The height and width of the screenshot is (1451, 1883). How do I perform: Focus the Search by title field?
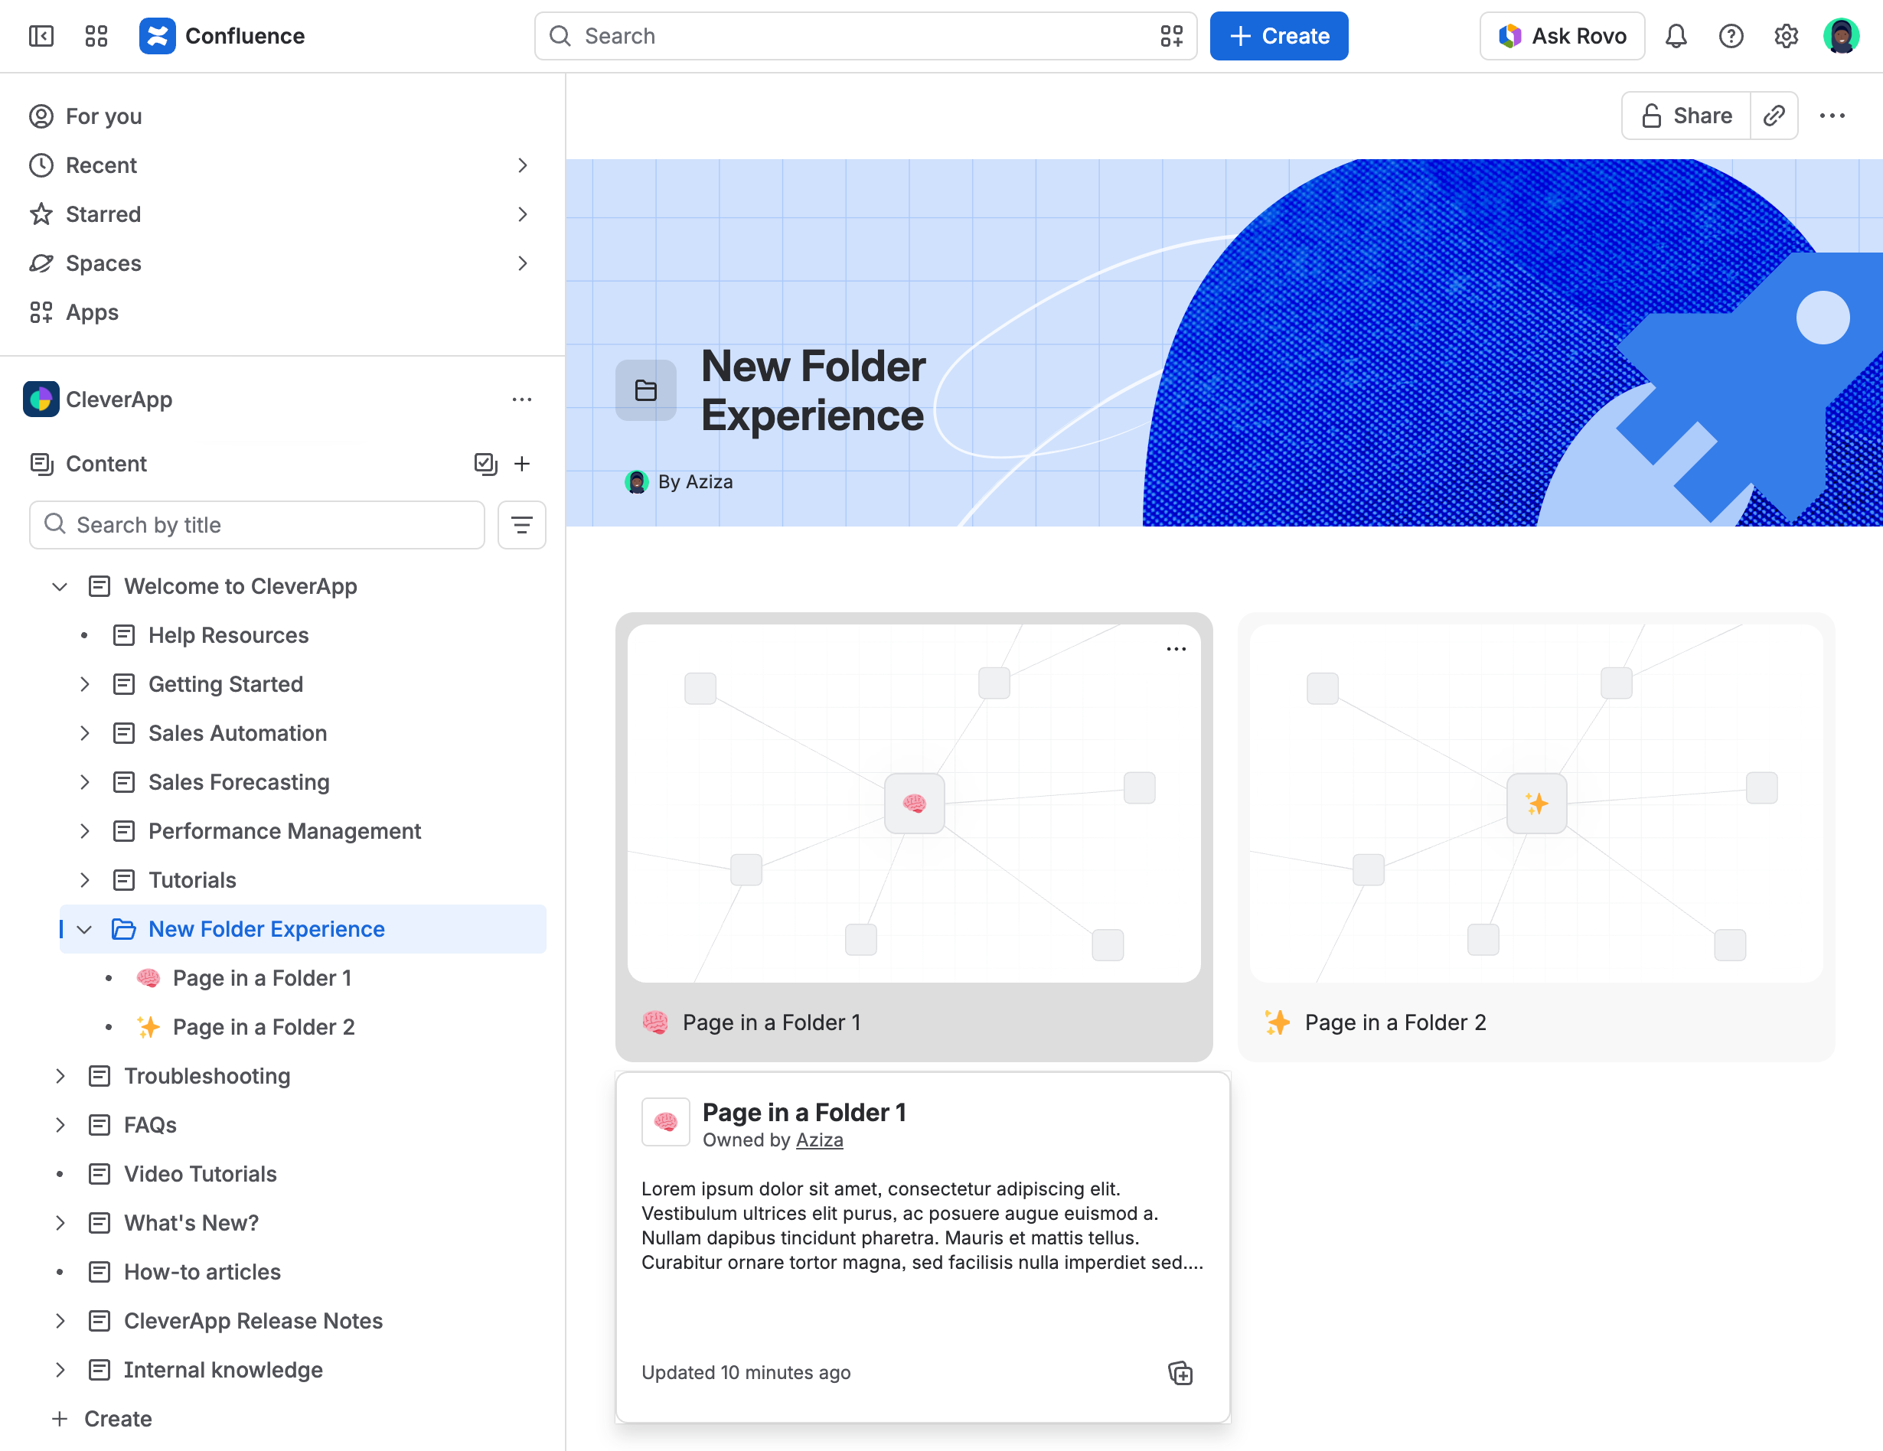coord(257,525)
